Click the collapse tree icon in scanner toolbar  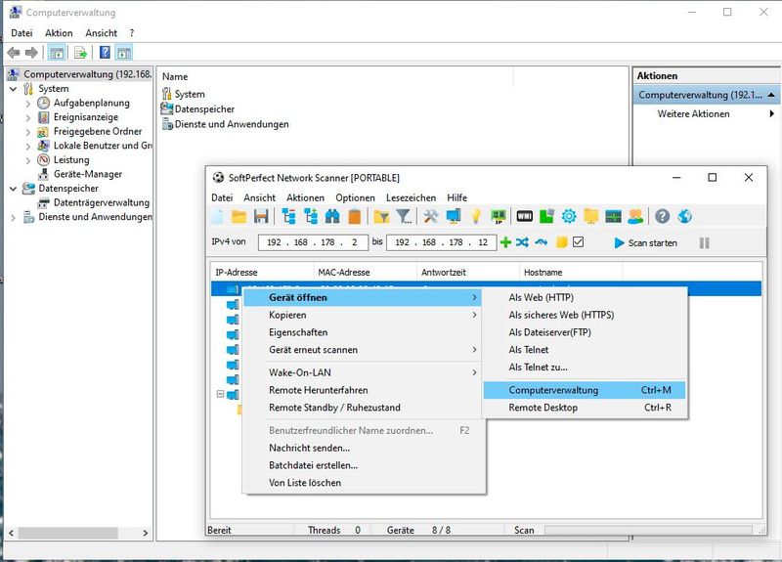(288, 216)
